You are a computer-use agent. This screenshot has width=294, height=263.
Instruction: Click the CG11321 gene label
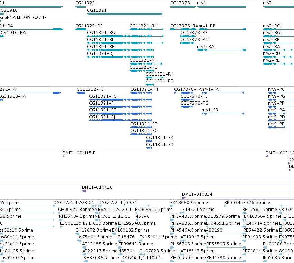point(97,10)
